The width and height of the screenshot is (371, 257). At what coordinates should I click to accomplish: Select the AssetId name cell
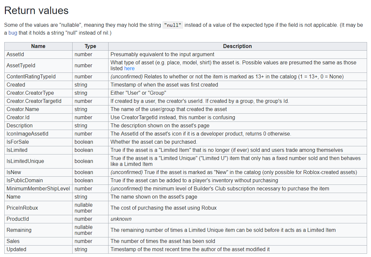coord(15,55)
